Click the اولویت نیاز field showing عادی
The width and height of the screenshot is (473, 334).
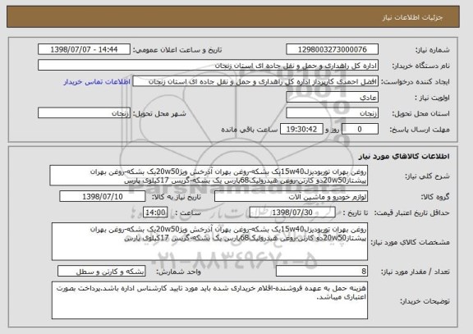click(332, 98)
